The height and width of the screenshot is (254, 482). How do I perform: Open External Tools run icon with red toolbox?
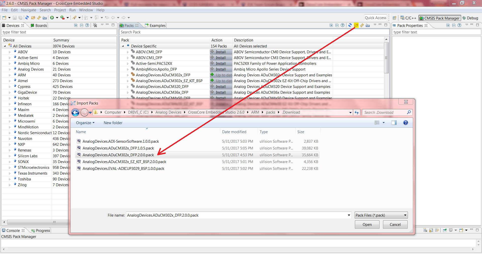click(x=62, y=18)
